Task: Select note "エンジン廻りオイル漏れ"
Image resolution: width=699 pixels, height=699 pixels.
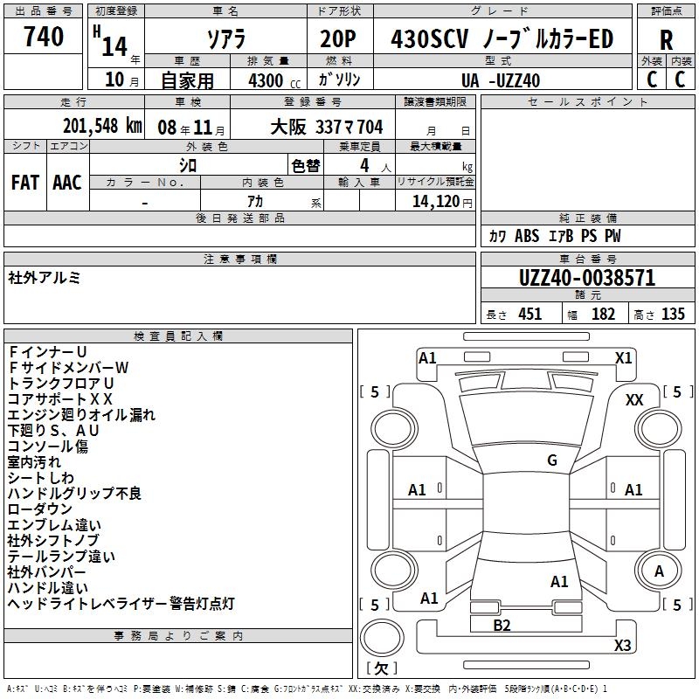Action: point(81,414)
